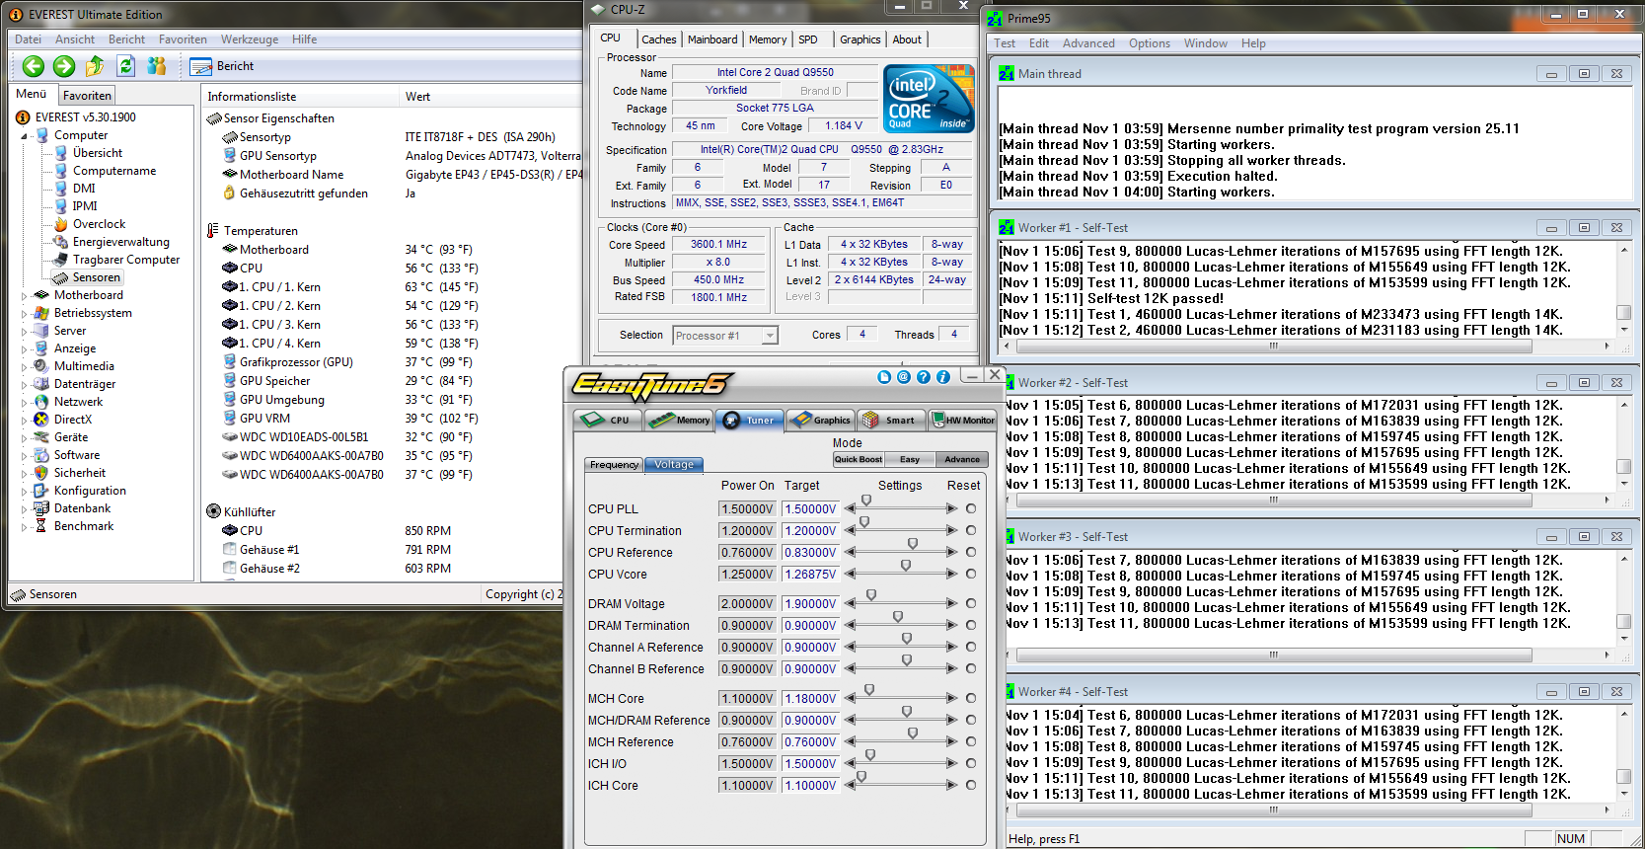Image resolution: width=1645 pixels, height=849 pixels.
Task: Expand the Benchmark node in EVEREST tree
Action: tap(25, 526)
